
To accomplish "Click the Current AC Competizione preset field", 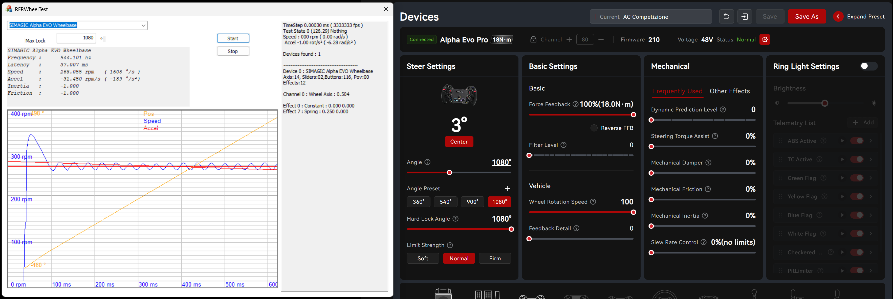I will pos(651,17).
